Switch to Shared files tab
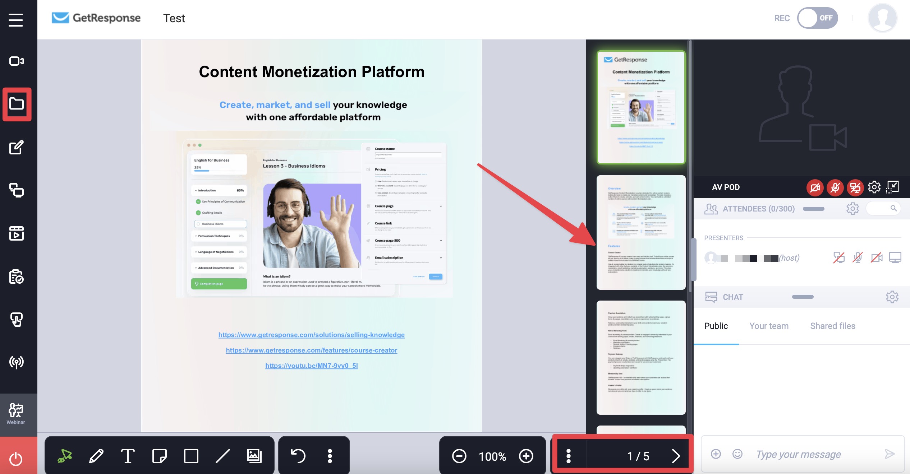This screenshot has height=474, width=910. pyautogui.click(x=832, y=326)
